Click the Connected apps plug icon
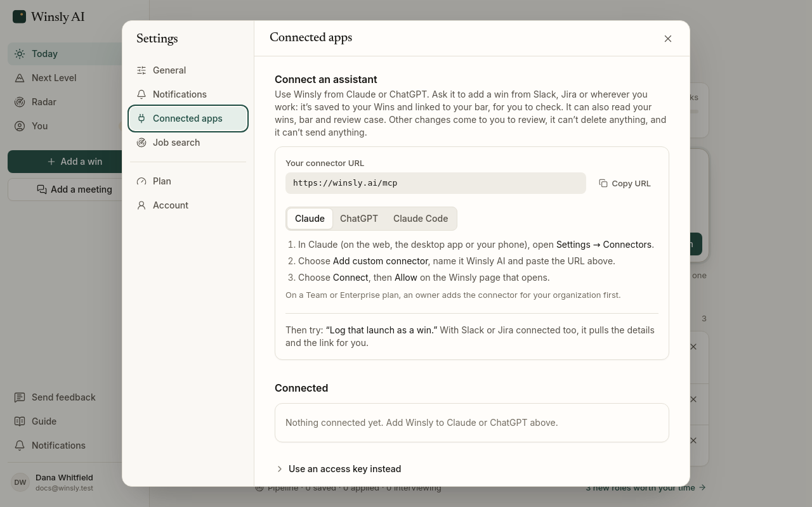 point(141,119)
